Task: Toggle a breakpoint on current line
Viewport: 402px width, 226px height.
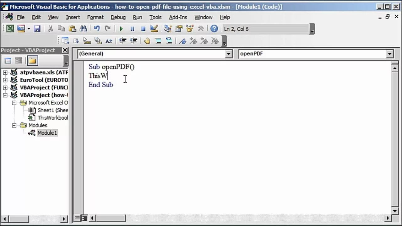Action: click(x=147, y=41)
